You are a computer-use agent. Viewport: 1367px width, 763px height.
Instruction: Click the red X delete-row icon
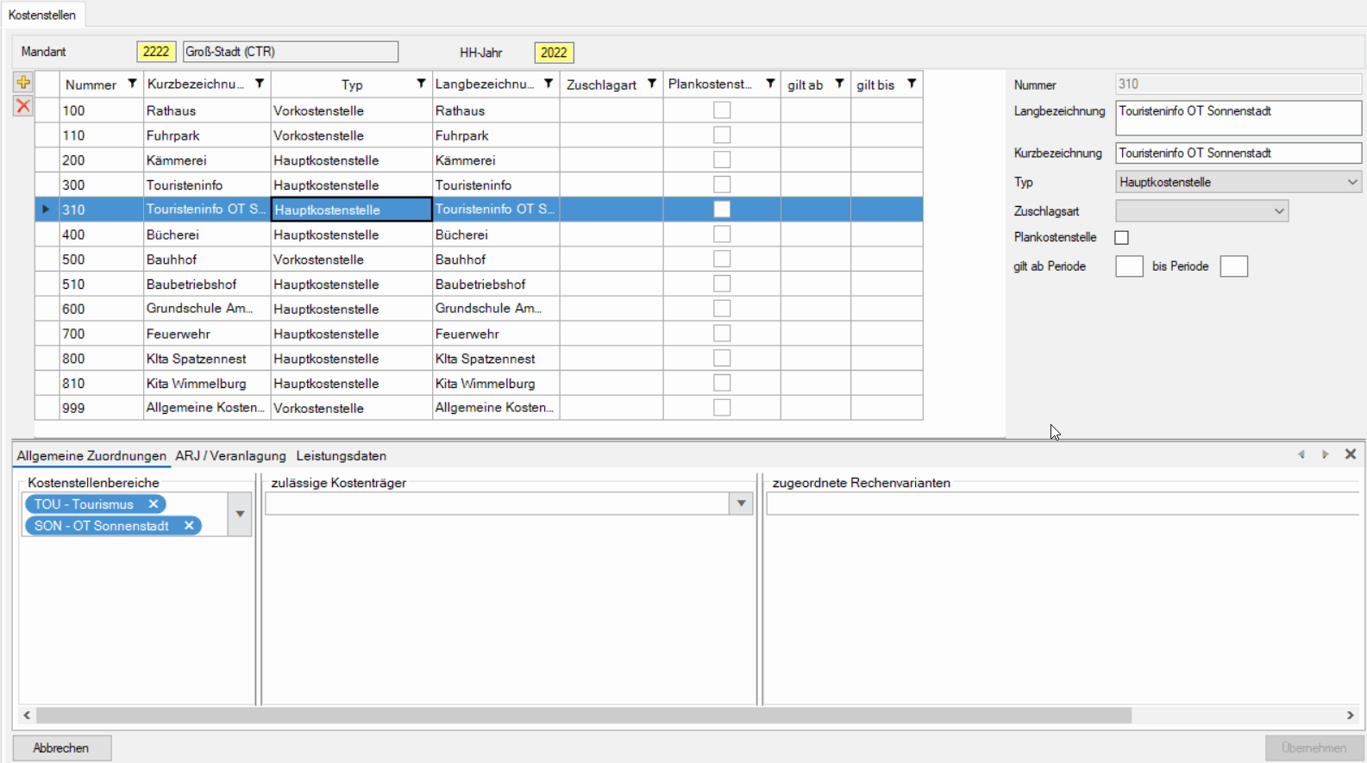click(23, 106)
